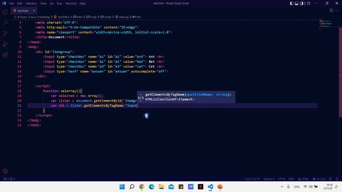Click the Desktop breadcrumb segment
Image resolution: width=342 pixels, height=192 pixels.
(44, 17)
